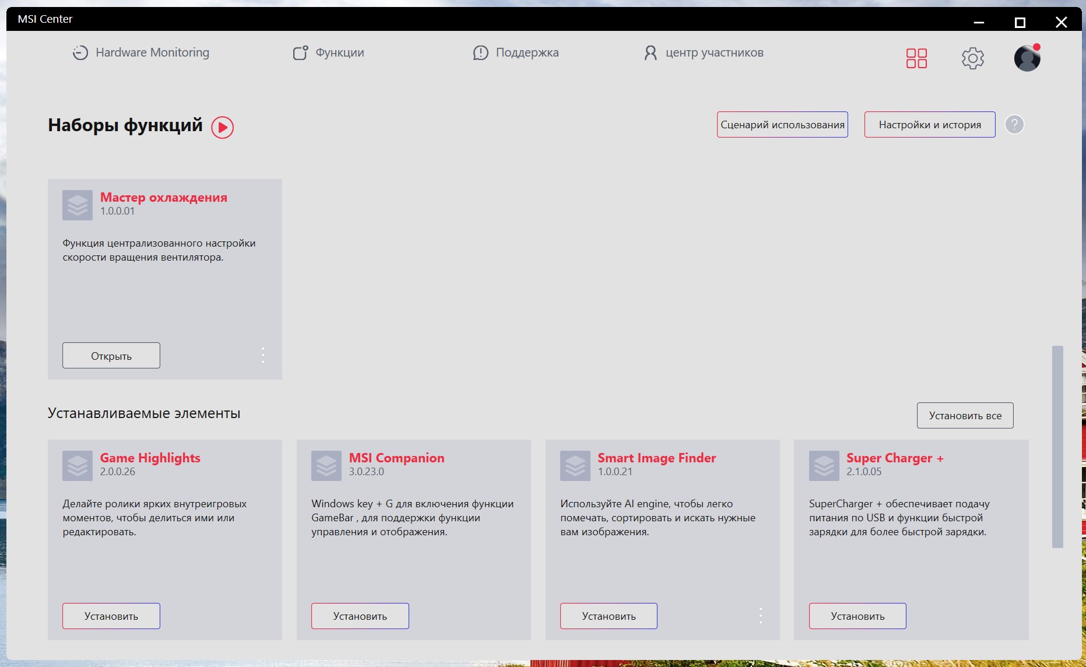The width and height of the screenshot is (1086, 667).
Task: Expand Мастер охлаждения three-dot options
Action: click(x=263, y=355)
